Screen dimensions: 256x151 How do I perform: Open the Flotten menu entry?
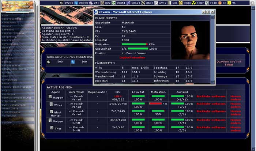[7, 58]
